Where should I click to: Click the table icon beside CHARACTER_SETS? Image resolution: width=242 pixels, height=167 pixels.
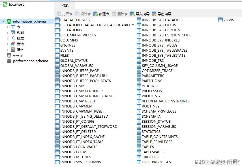coord(57,20)
